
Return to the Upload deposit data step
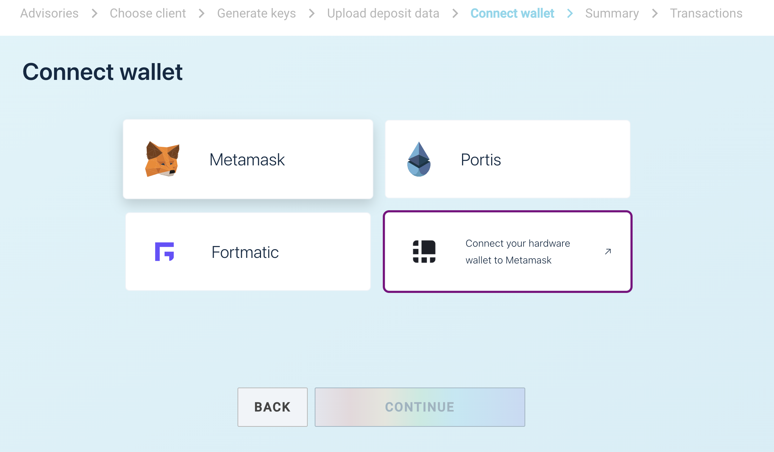(x=383, y=13)
